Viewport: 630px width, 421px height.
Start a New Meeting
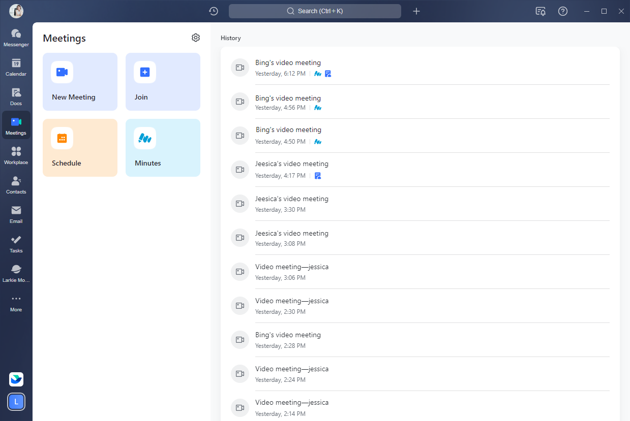pos(80,82)
